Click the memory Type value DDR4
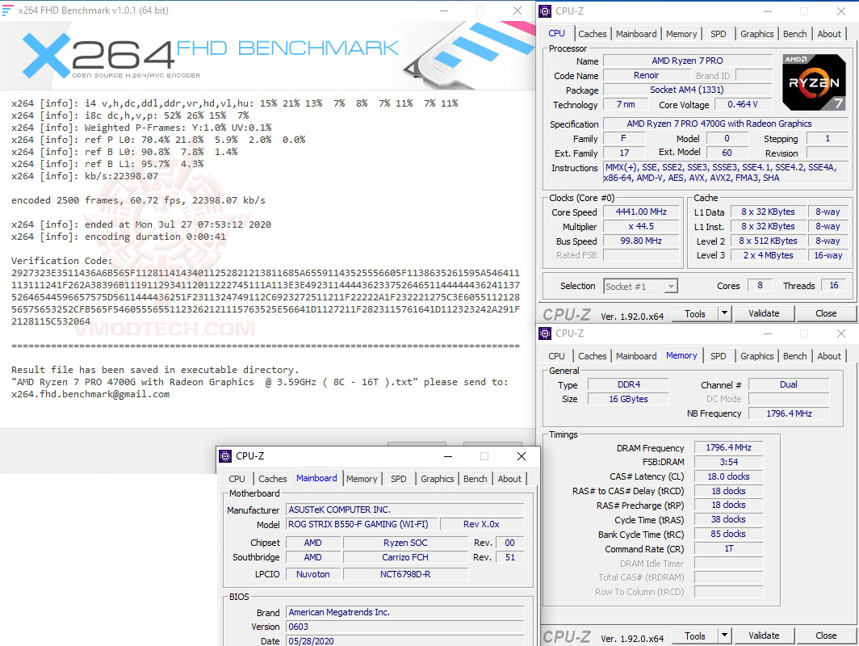Screen dimensions: 859x646 pyautogui.click(x=628, y=384)
